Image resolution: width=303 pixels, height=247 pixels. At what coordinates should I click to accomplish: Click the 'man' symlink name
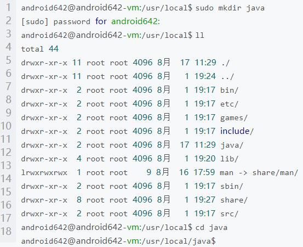tap(226, 172)
